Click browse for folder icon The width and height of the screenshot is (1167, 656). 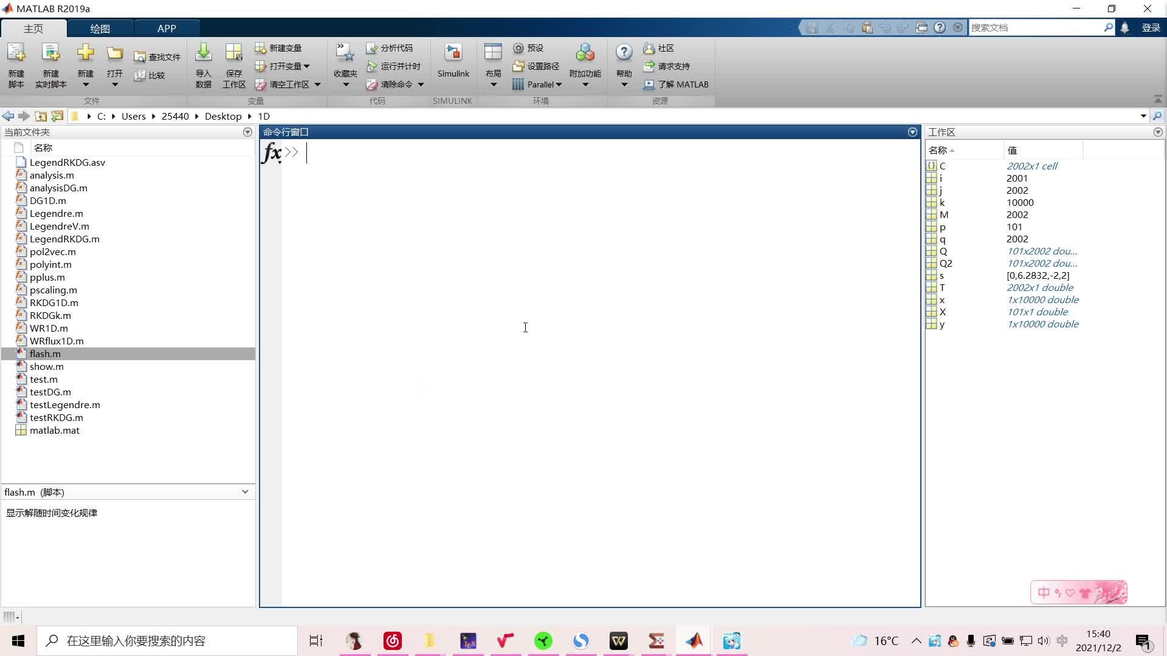tap(57, 116)
